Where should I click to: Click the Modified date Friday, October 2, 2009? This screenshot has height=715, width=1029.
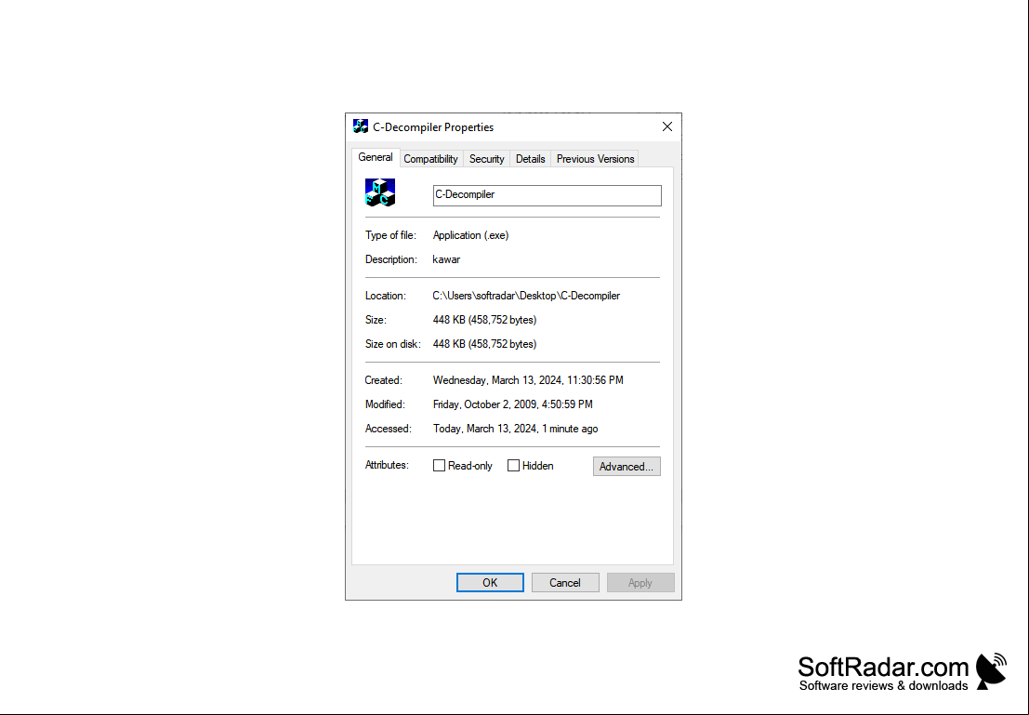[x=512, y=404]
